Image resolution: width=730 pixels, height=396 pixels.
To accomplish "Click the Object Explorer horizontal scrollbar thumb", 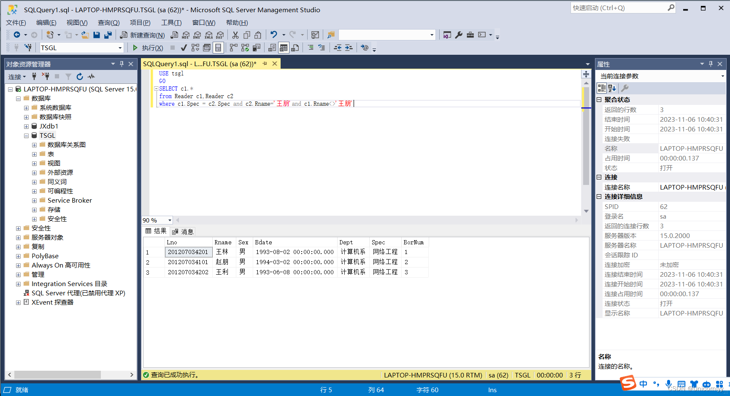I will click(57, 375).
